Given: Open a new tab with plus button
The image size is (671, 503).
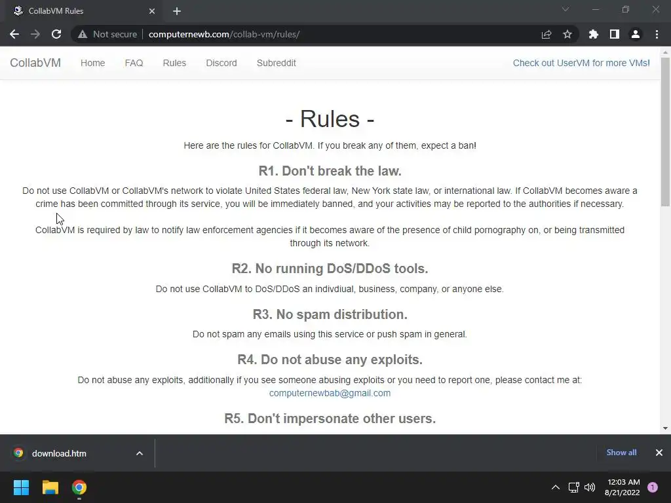Looking at the screenshot, I should (x=177, y=11).
